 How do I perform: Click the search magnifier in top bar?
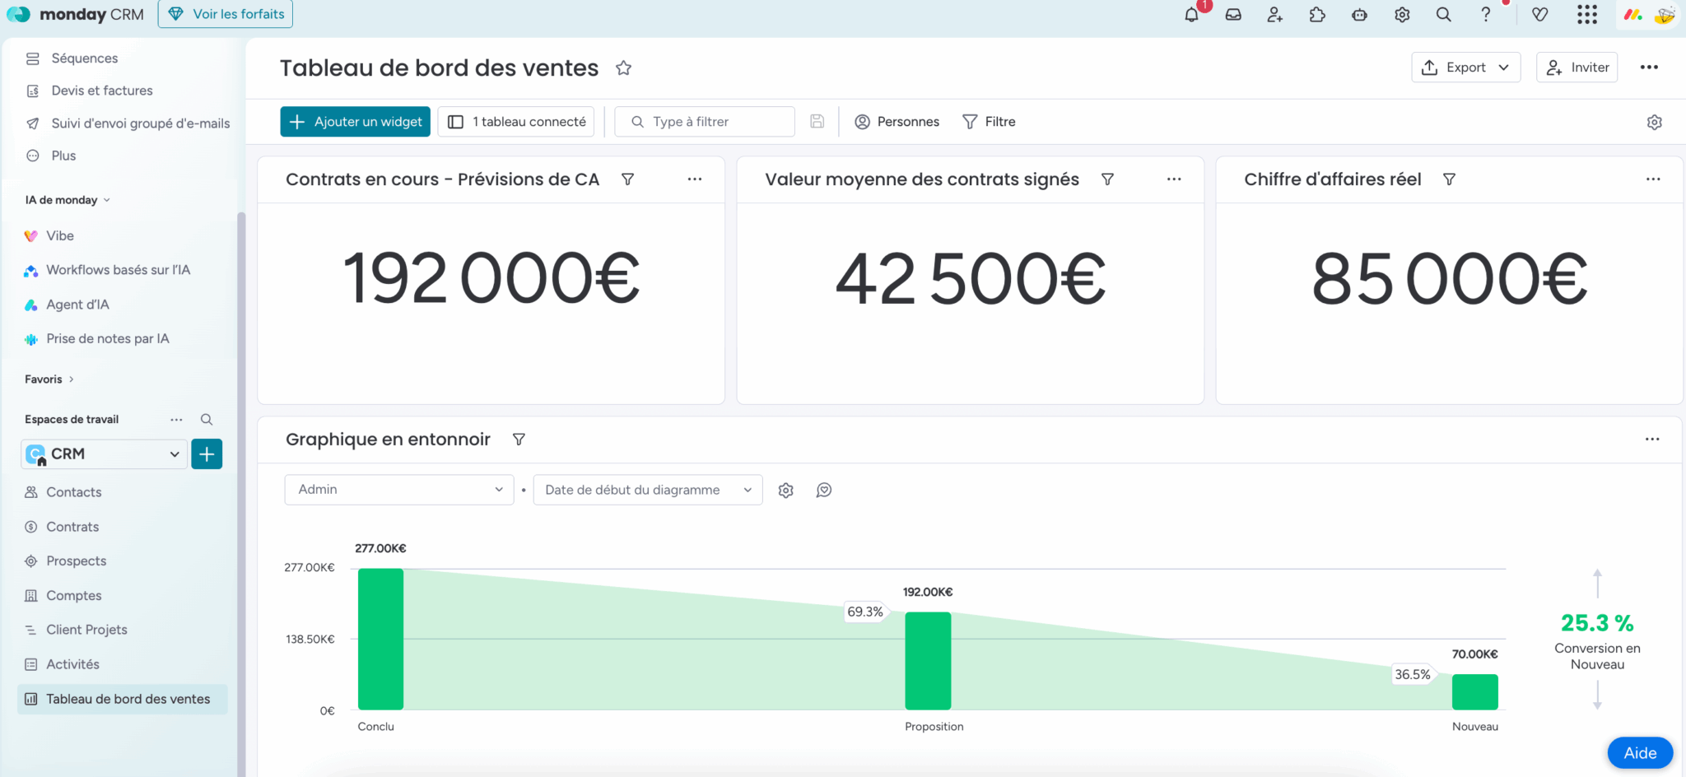[x=1444, y=15]
